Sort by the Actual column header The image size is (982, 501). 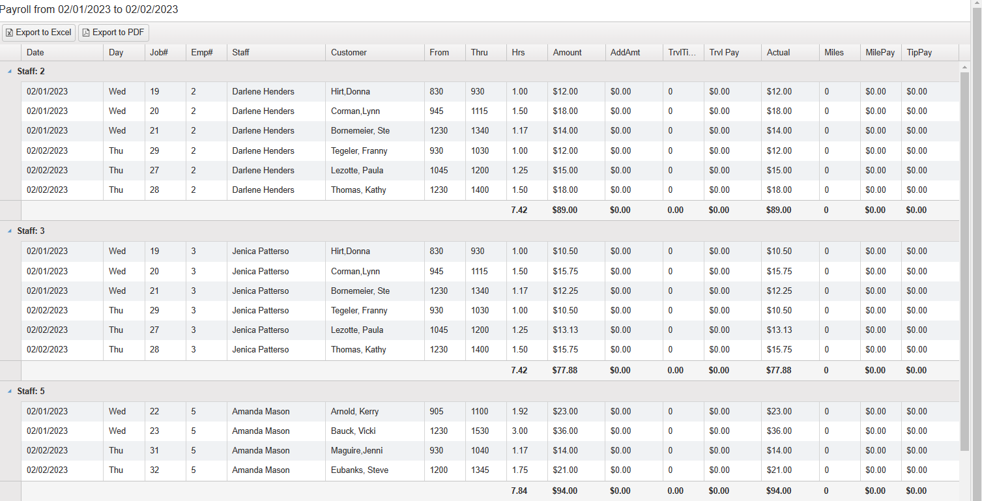[790, 53]
